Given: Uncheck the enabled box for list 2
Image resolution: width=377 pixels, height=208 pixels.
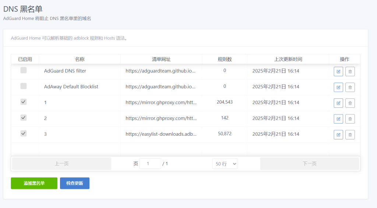Looking at the screenshot, I should (23, 118).
